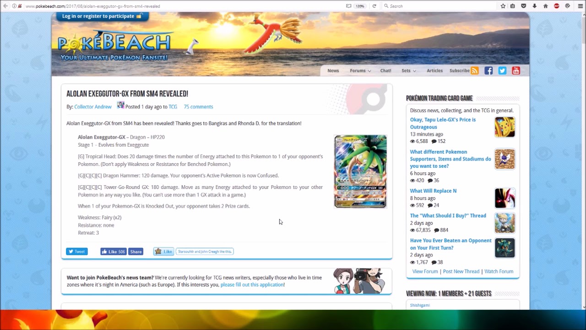Expand the Sets dropdown menu
This screenshot has width=586, height=330.
click(408, 71)
